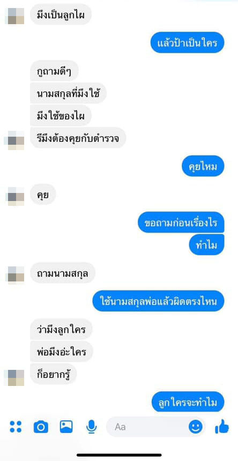
Task: Select the พ่อมึงอ่ะใคร message bubble
Action: pos(62,351)
